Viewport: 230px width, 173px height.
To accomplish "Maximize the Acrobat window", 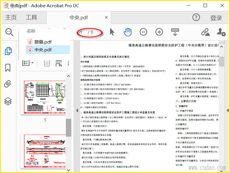I will pos(205,5).
